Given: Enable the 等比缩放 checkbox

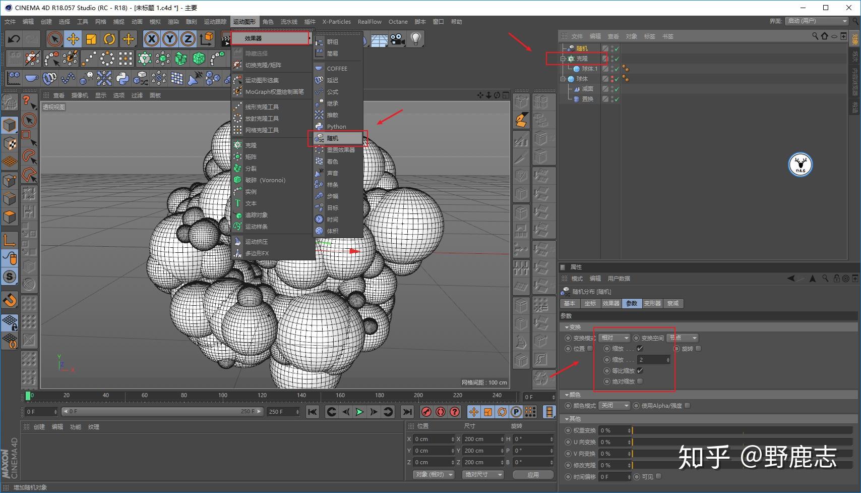Looking at the screenshot, I should click(640, 370).
